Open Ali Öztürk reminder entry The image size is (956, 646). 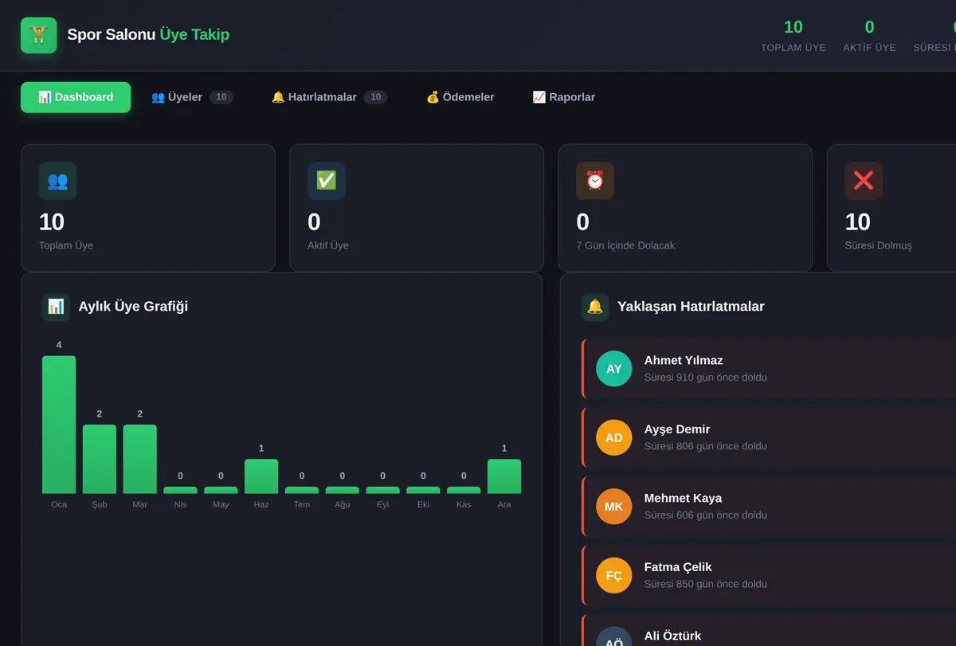click(769, 630)
